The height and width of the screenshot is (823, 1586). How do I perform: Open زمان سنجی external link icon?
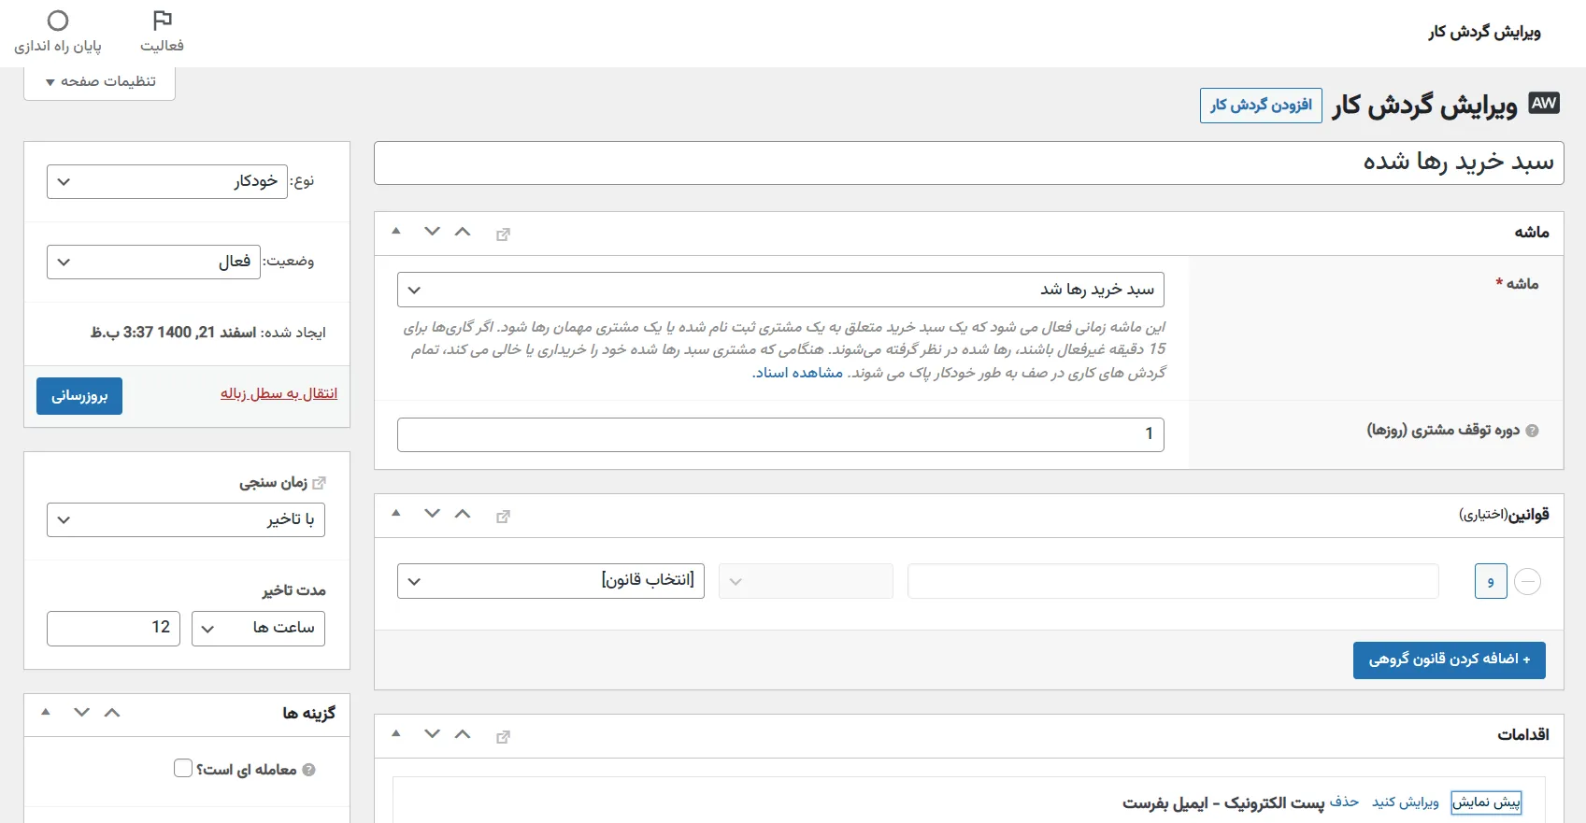click(319, 483)
